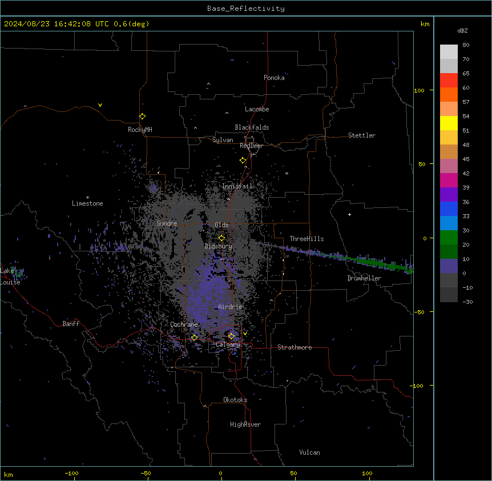Click the Limestone label
Viewport: 492px width, 481px height.
pos(87,203)
